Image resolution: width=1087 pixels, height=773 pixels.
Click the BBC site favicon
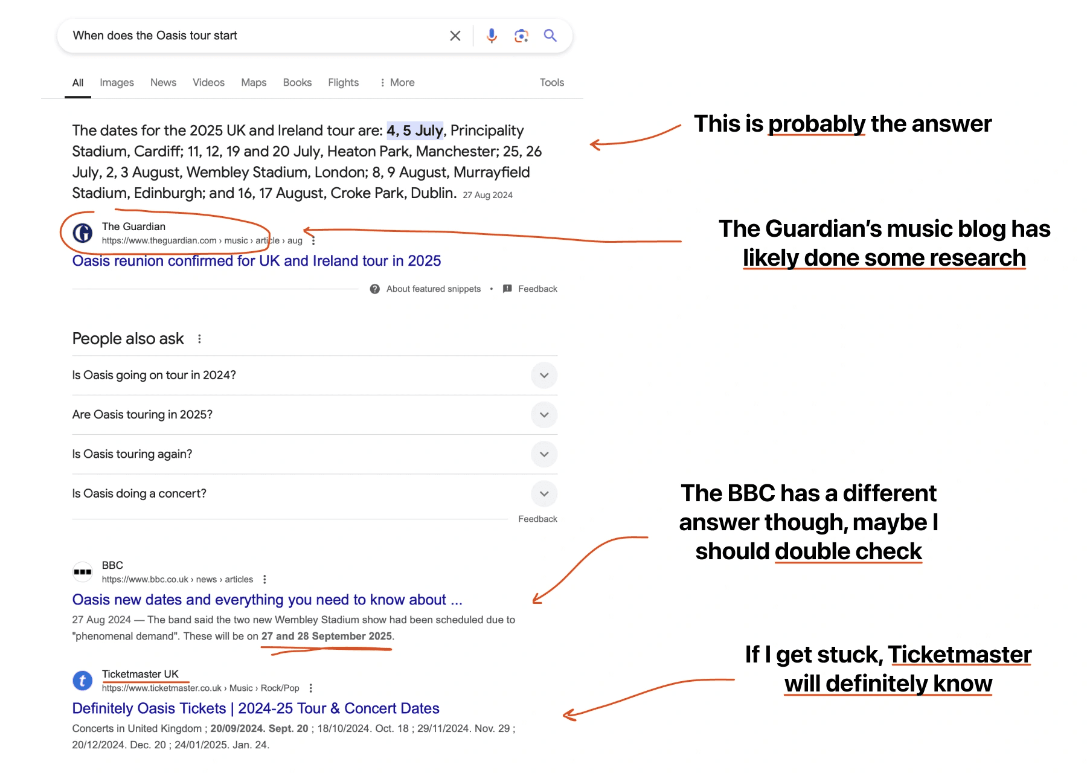tap(83, 571)
